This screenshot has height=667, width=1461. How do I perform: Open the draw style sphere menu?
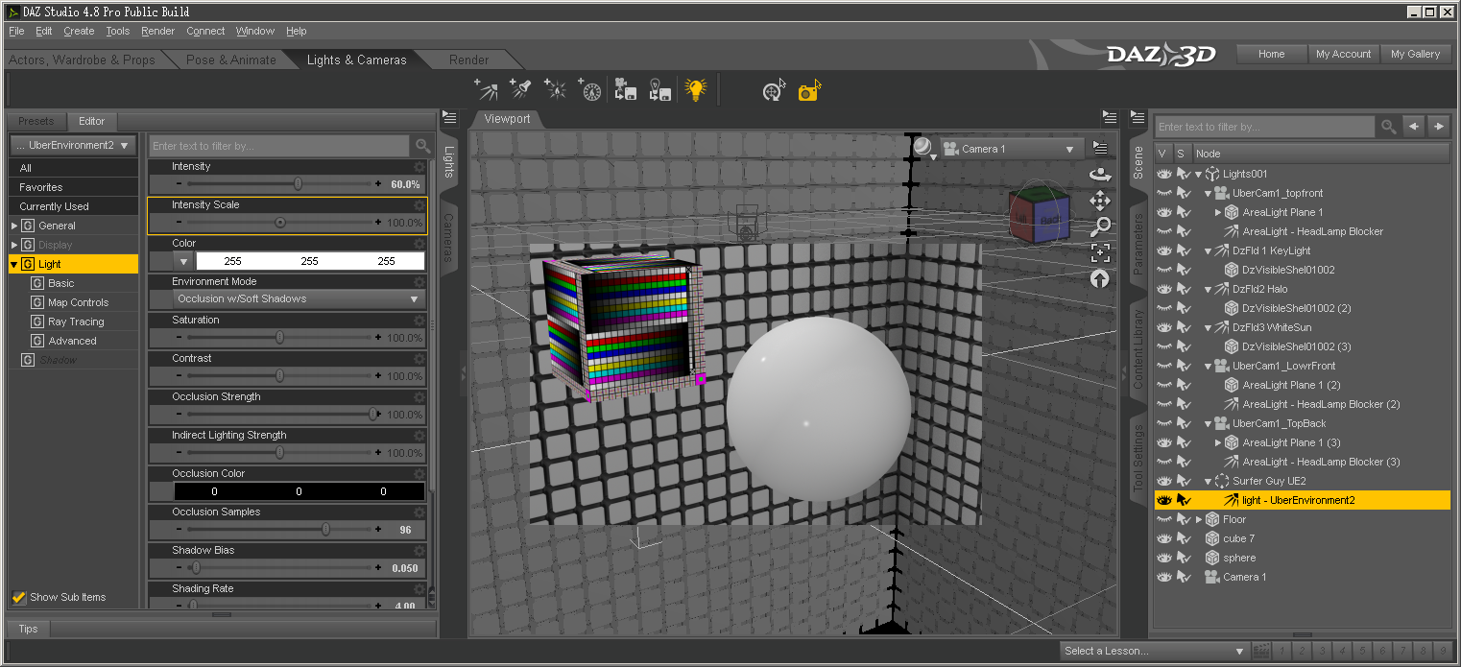(x=924, y=148)
